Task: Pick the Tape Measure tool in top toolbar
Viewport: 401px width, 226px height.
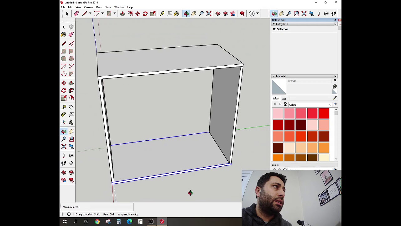Action: click(x=162, y=13)
